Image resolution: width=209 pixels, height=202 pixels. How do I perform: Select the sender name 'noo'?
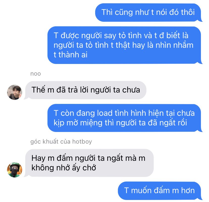[36, 74]
